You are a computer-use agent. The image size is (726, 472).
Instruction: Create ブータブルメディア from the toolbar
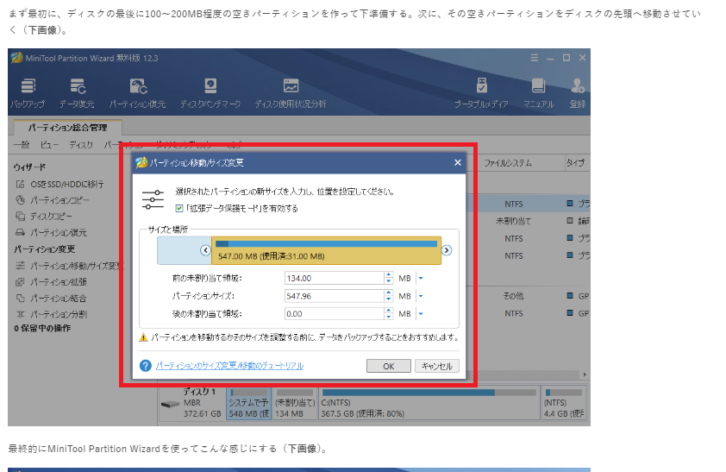481,86
